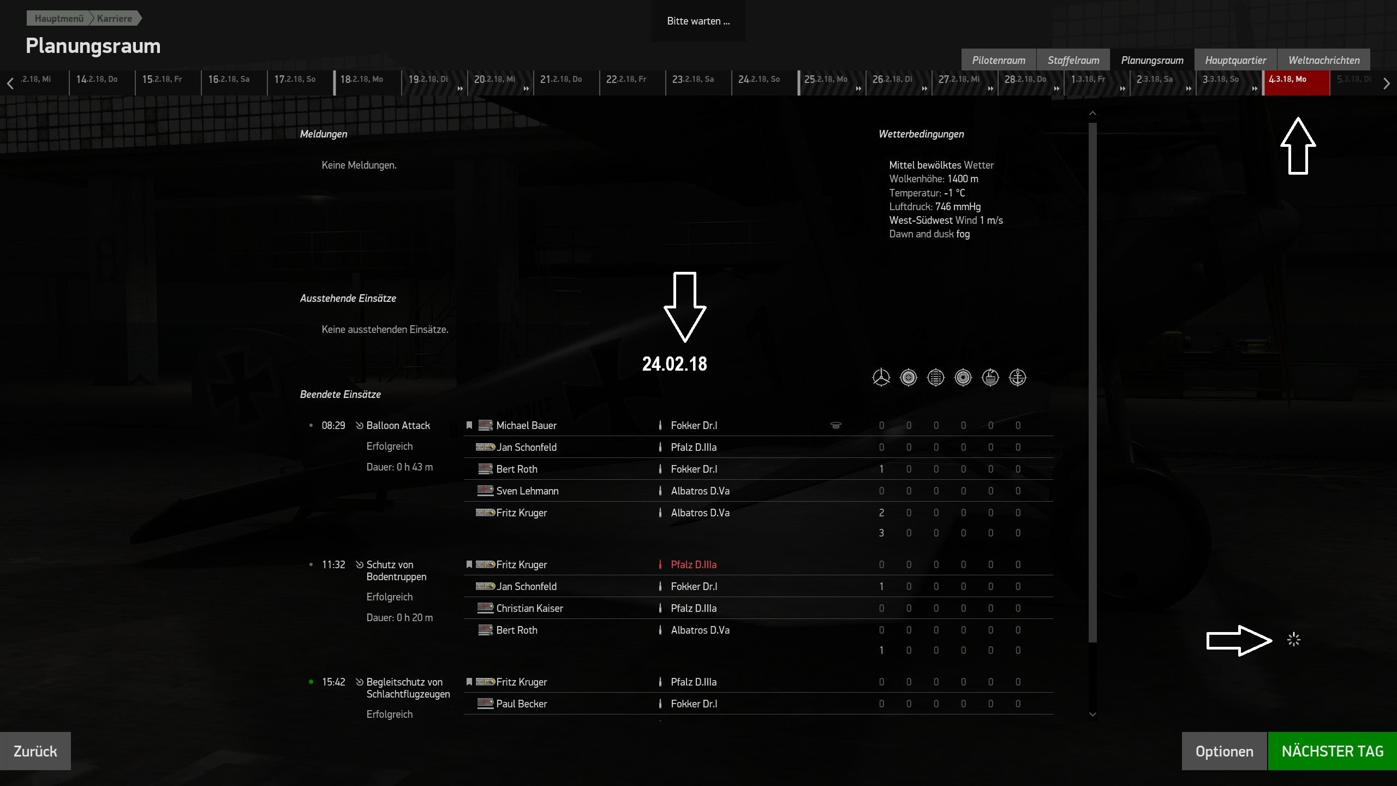1397x786 pixels.
Task: Click the vehicle wheel target icon
Action: click(909, 377)
